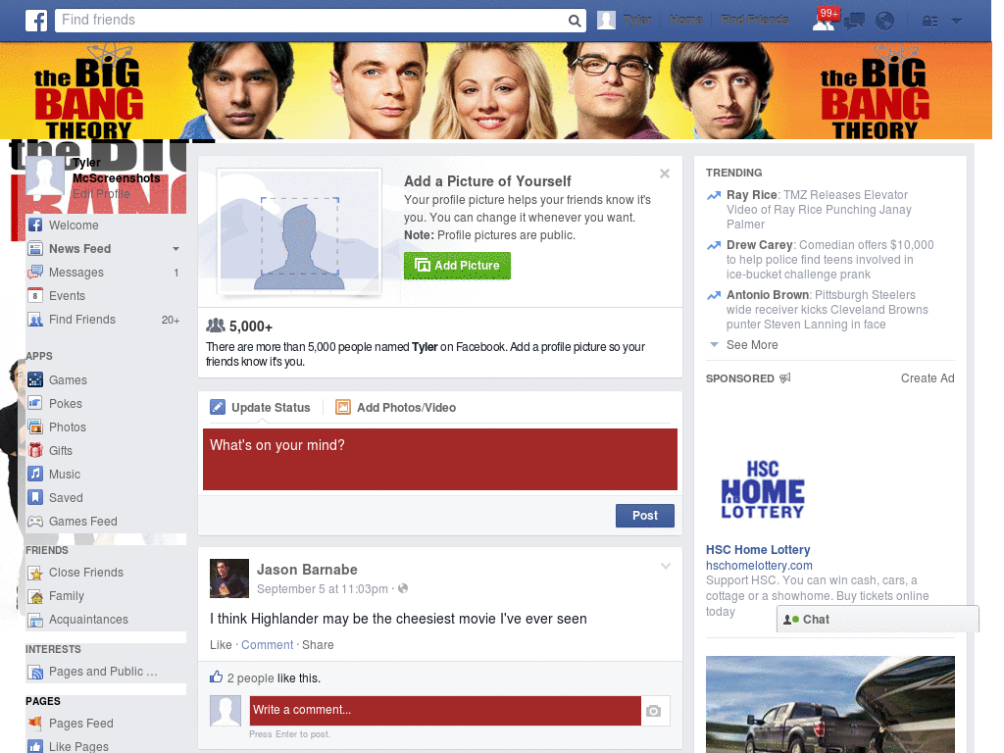This screenshot has height=753, width=1004.
Task: Open Find Friends in top navigation
Action: coord(754,21)
